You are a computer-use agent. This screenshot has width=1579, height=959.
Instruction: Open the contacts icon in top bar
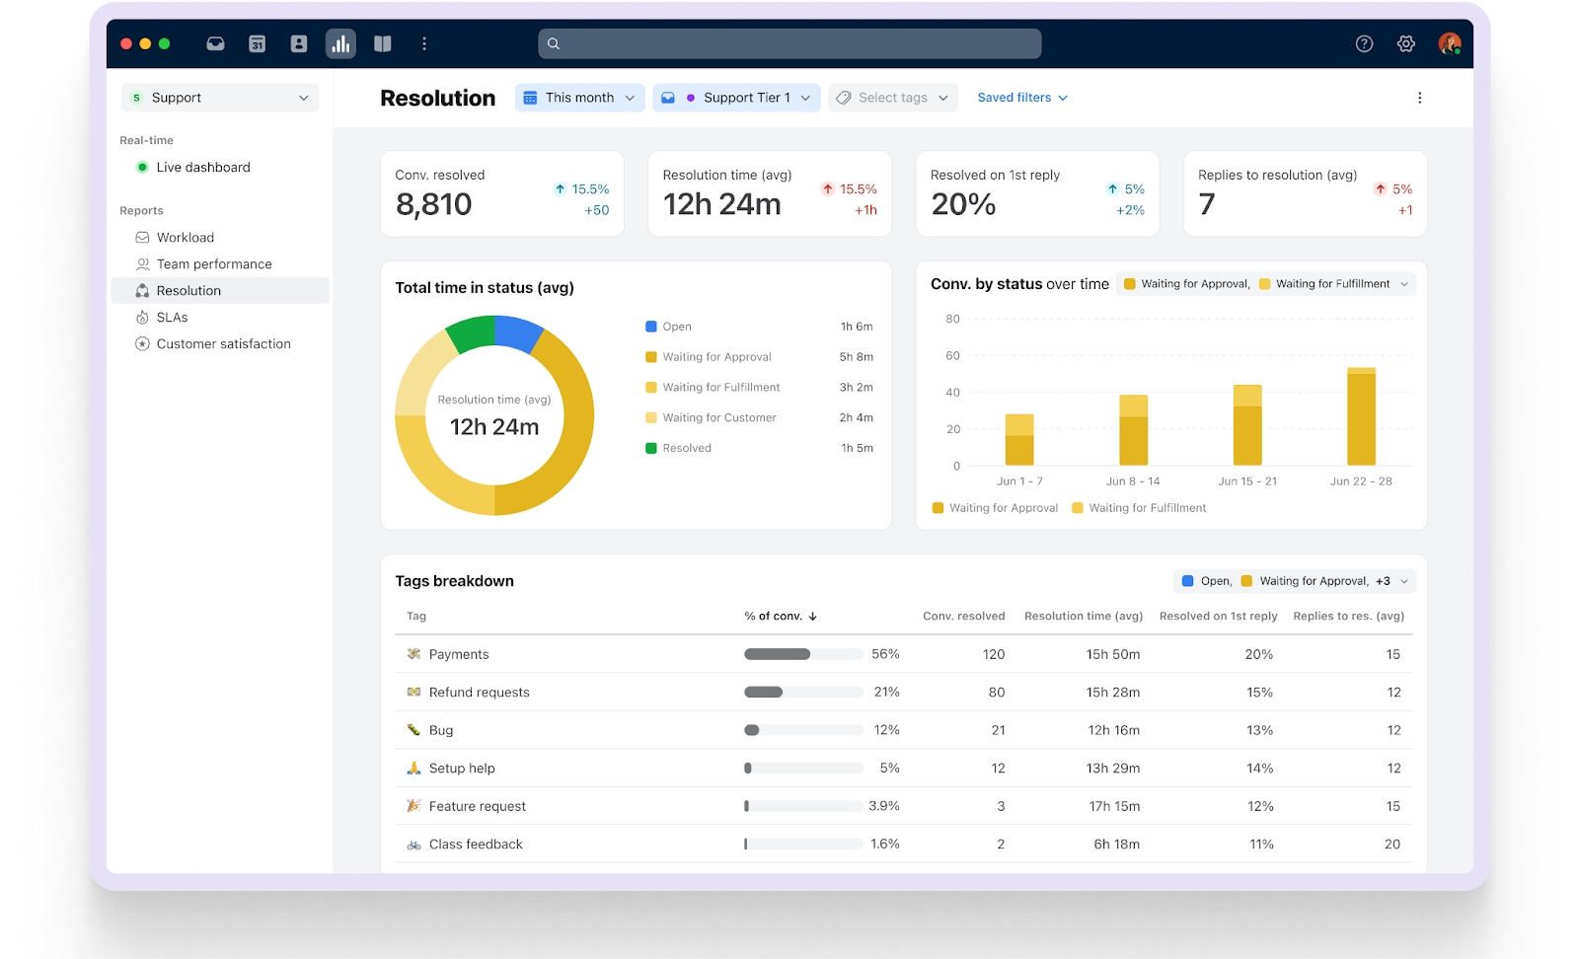point(299,43)
